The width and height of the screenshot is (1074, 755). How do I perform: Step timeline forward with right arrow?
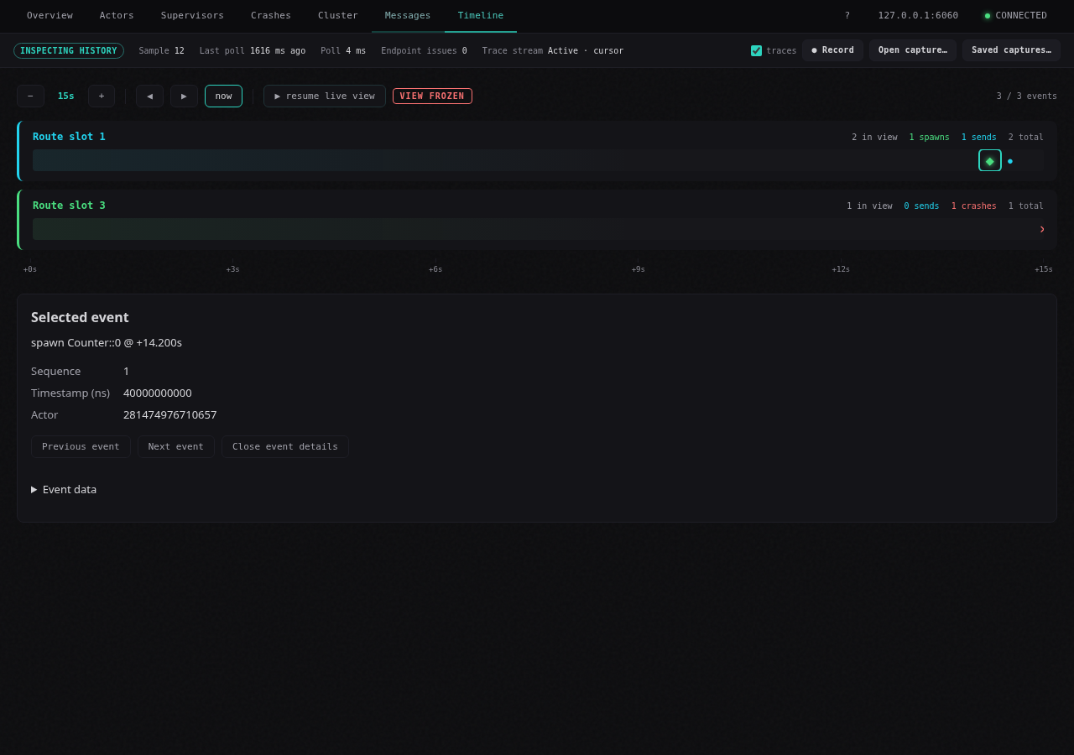[184, 96]
